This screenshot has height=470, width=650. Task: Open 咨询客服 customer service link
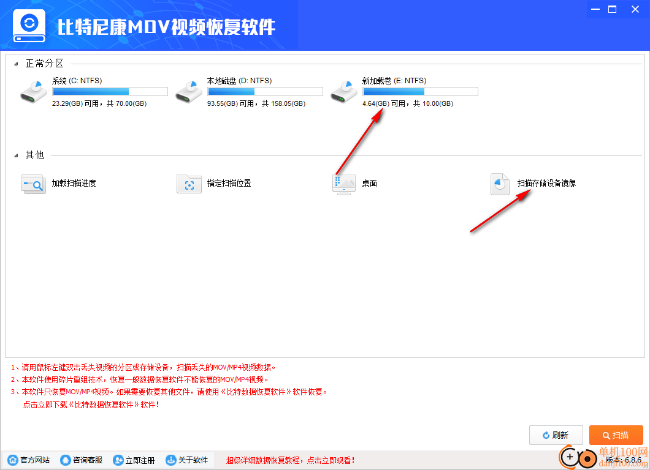pos(88,460)
